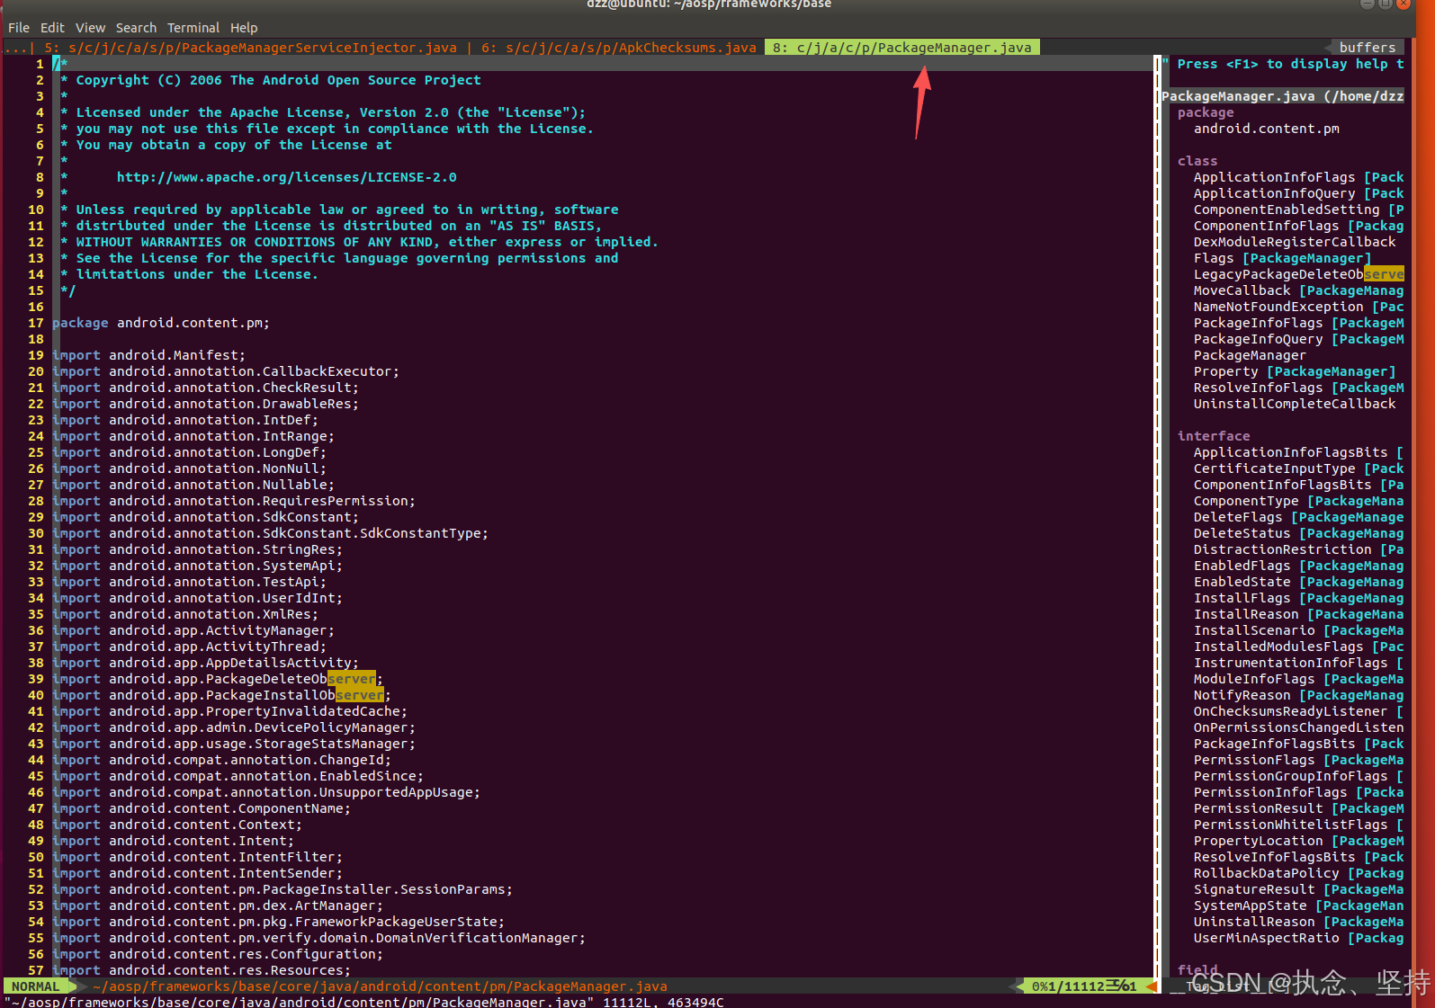Jump to ApplicationInfoFlags class tag
This screenshot has height=1008, width=1435.
1298,177
